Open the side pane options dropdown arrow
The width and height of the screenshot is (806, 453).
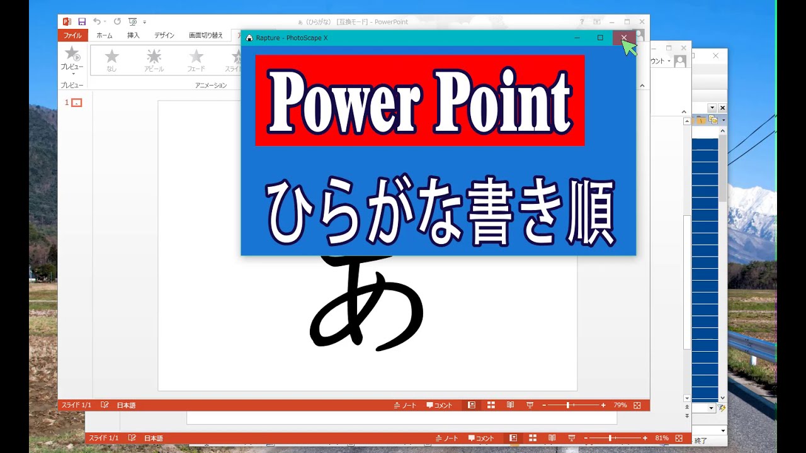coord(712,108)
